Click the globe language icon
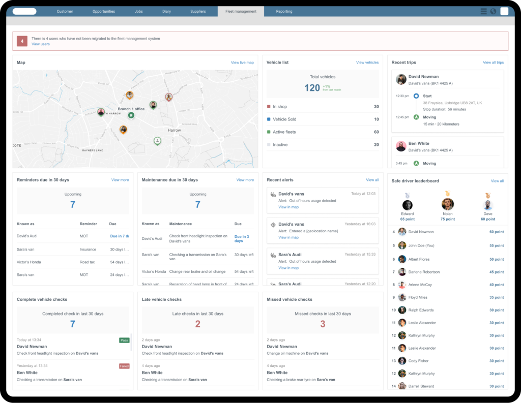Viewport: 521px width, 403px height. [x=493, y=11]
